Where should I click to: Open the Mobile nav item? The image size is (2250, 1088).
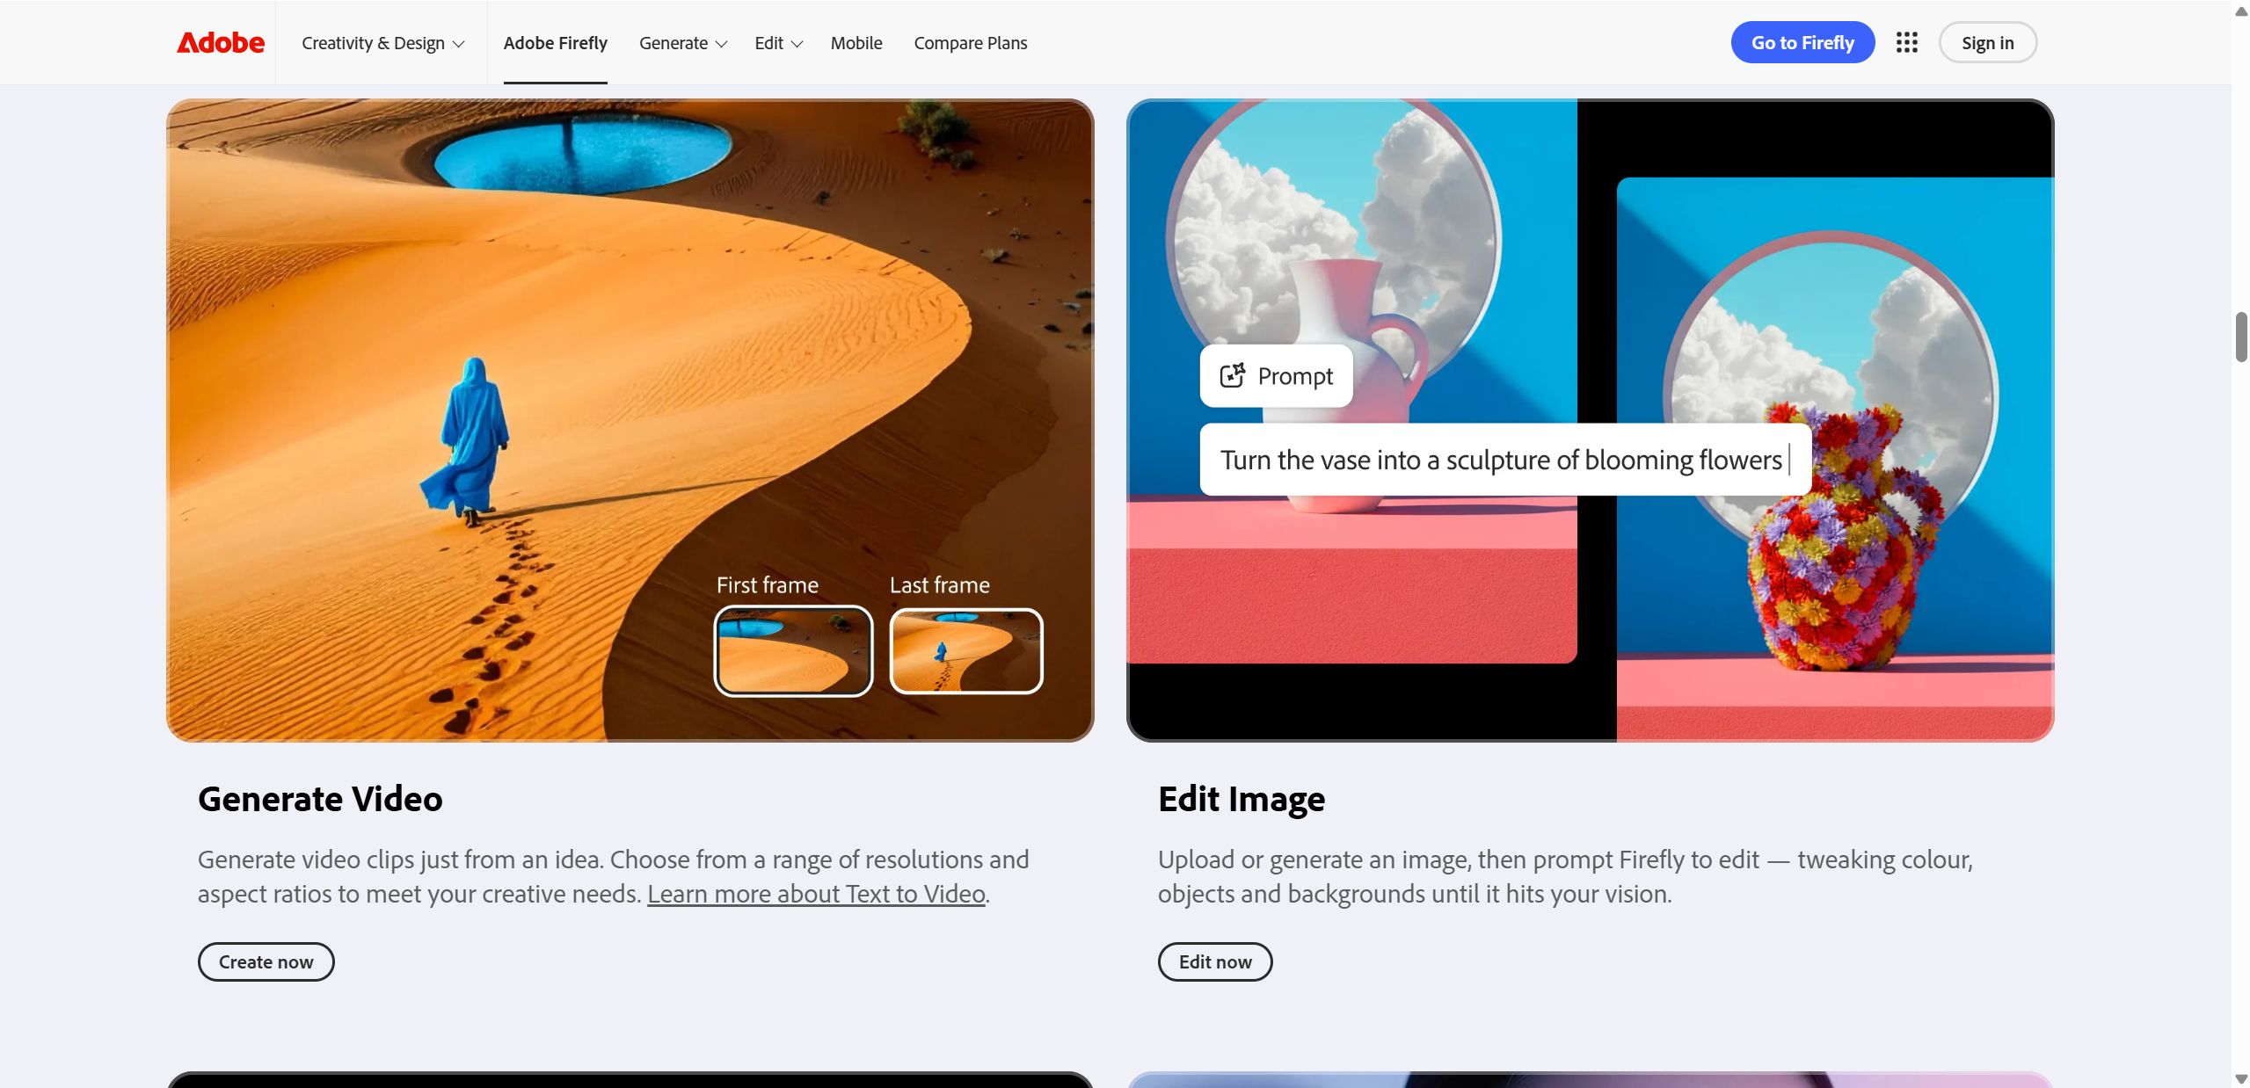tap(856, 43)
